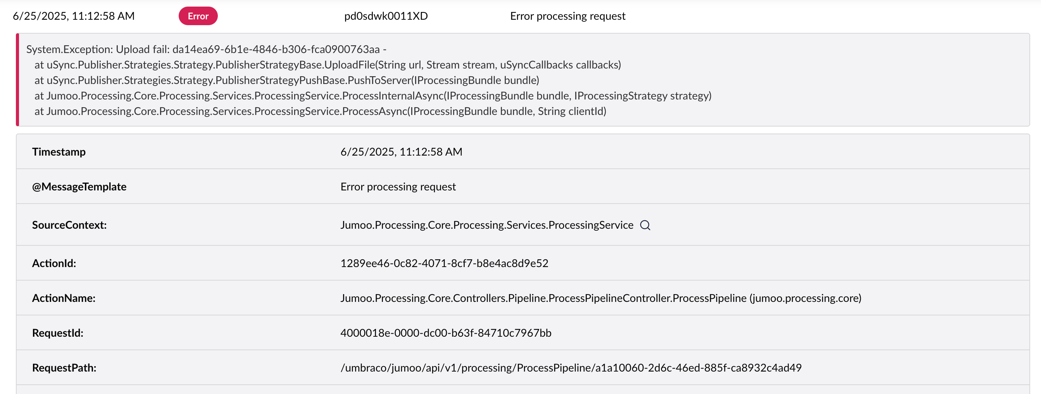This screenshot has width=1041, height=394.
Task: Click the header message "Error processing request"
Action: tap(567, 16)
